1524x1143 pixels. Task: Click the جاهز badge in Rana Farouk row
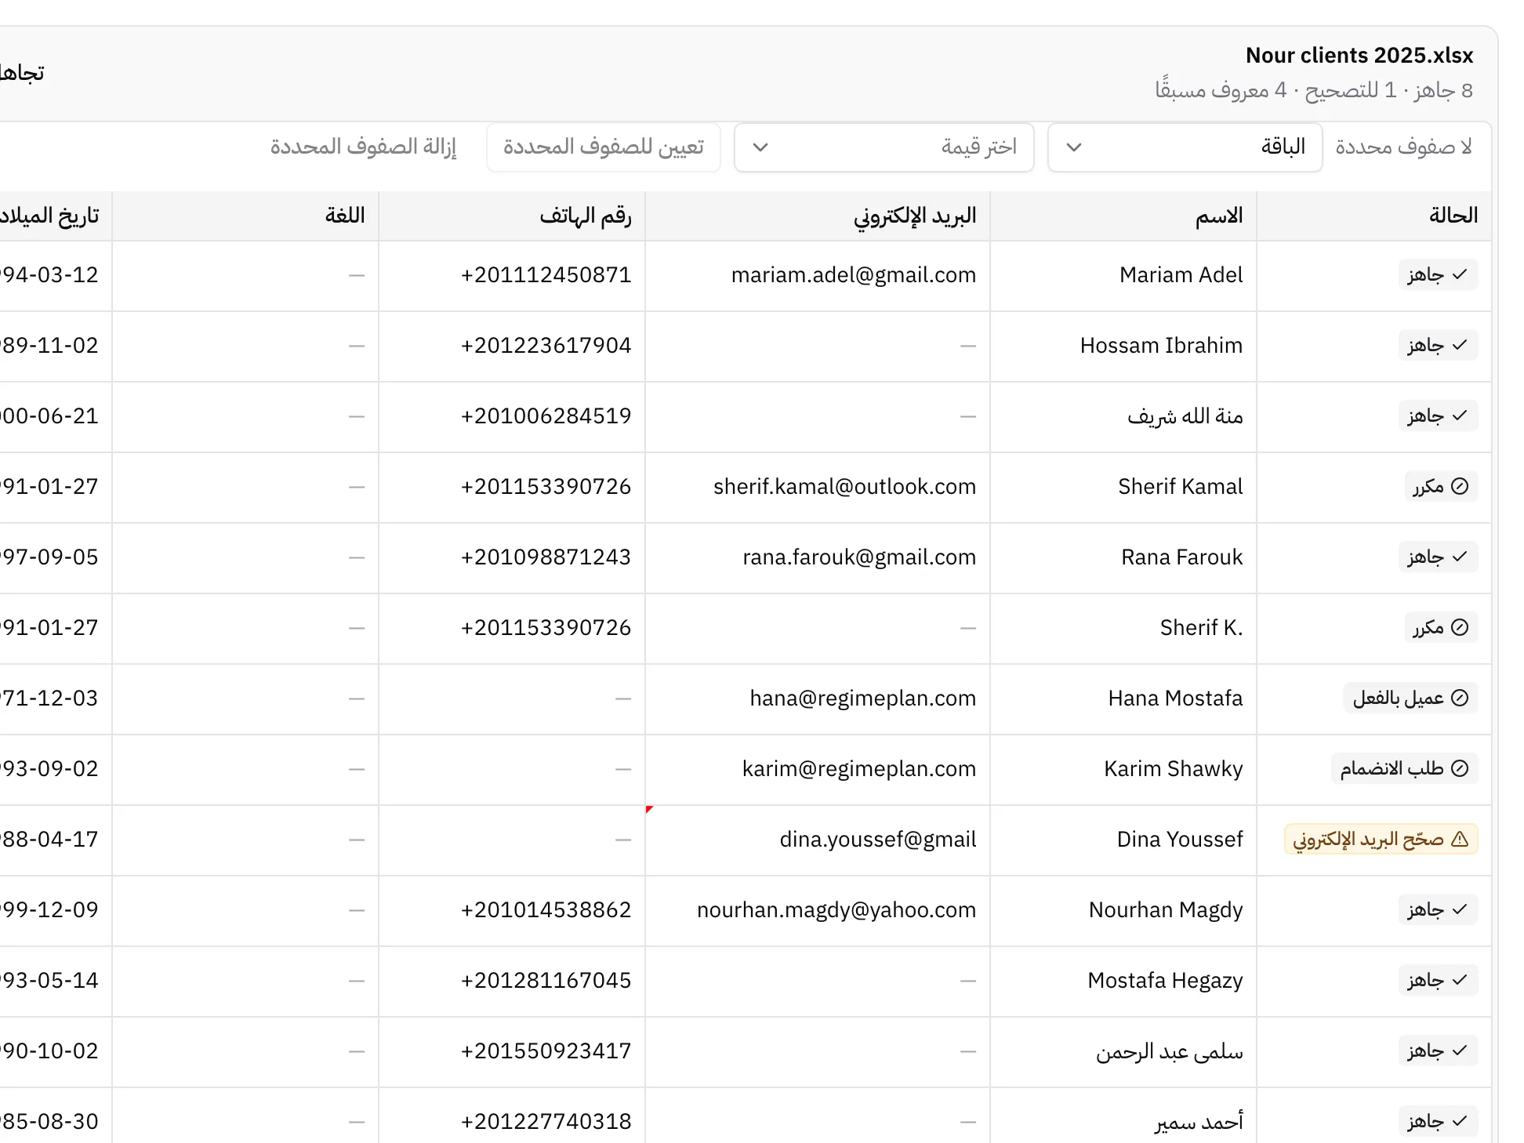click(1438, 557)
